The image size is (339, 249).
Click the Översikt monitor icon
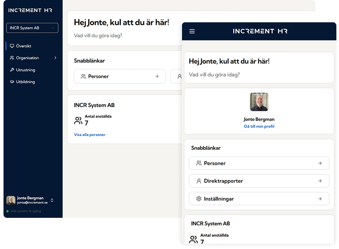[x=12, y=46]
